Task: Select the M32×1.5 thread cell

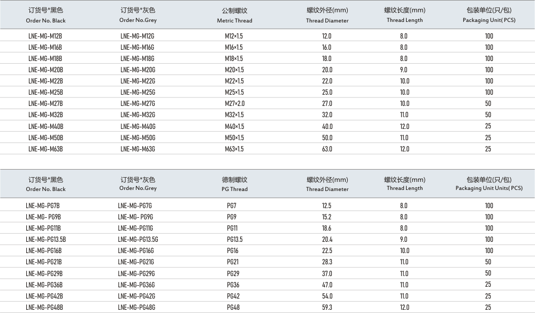Action: click(x=234, y=115)
